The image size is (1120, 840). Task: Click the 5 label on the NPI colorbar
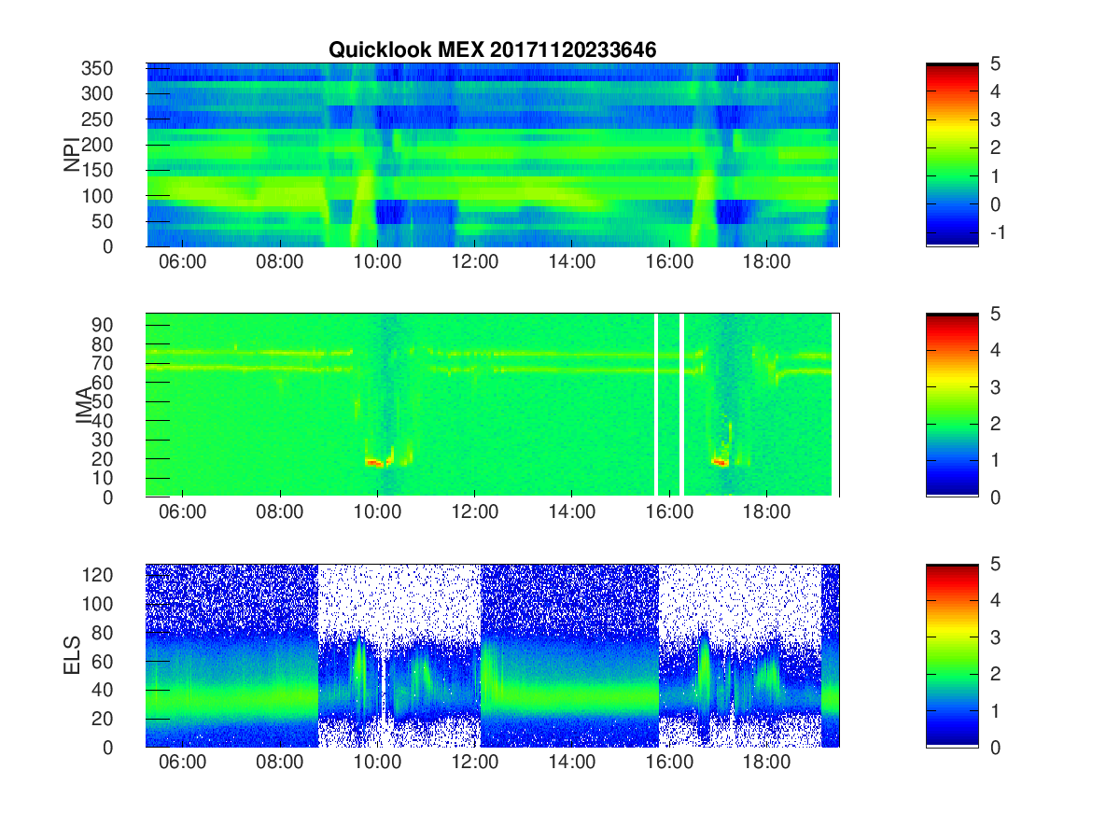(995, 63)
